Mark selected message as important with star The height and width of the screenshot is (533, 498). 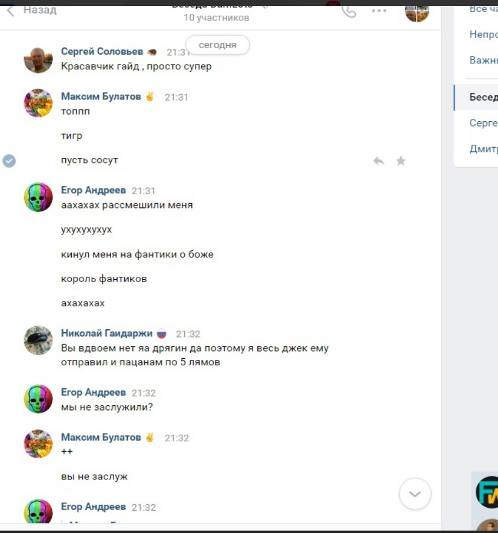tap(401, 161)
